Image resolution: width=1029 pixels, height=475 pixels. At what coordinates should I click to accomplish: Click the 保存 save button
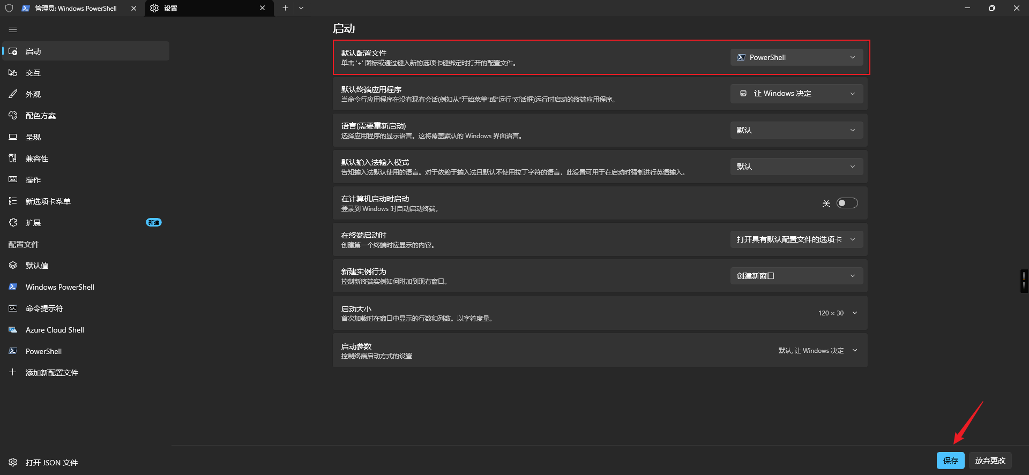(951, 461)
